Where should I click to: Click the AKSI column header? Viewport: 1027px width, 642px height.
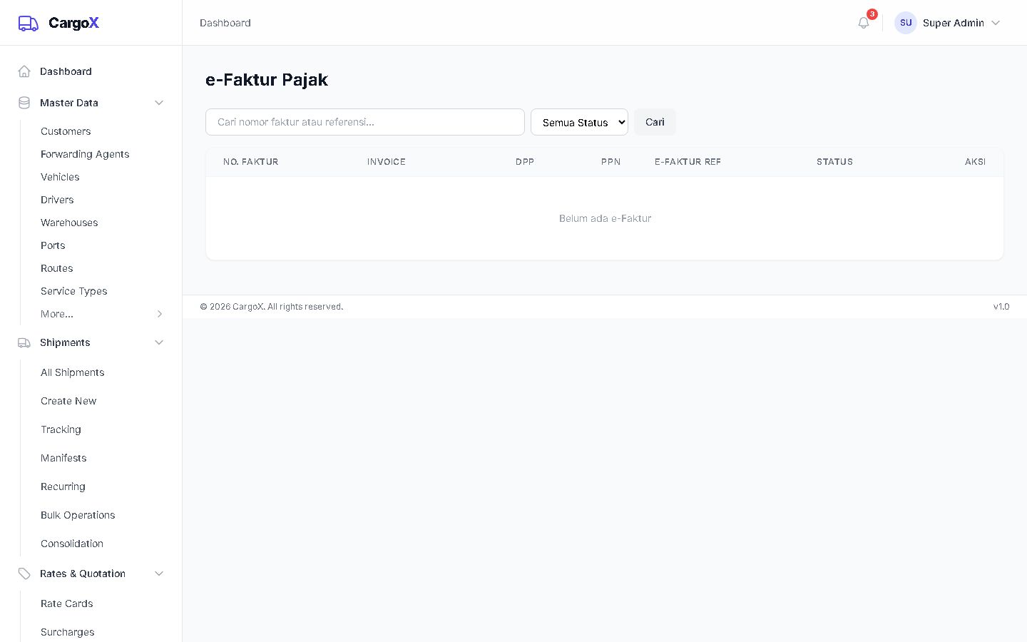click(x=976, y=162)
